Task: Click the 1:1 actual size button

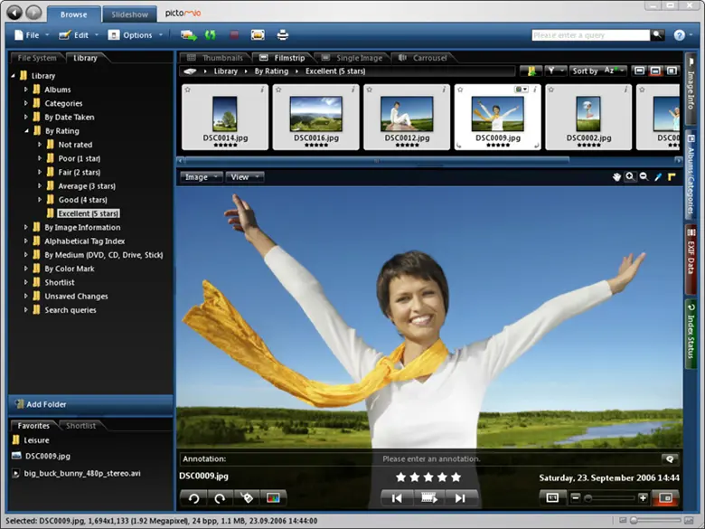Action: point(552,498)
